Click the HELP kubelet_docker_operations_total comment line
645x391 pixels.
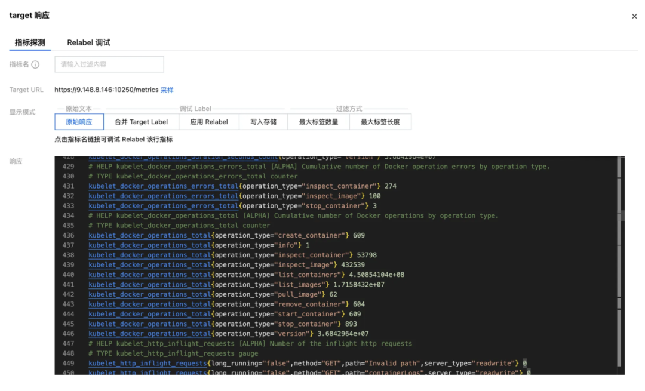click(x=293, y=216)
